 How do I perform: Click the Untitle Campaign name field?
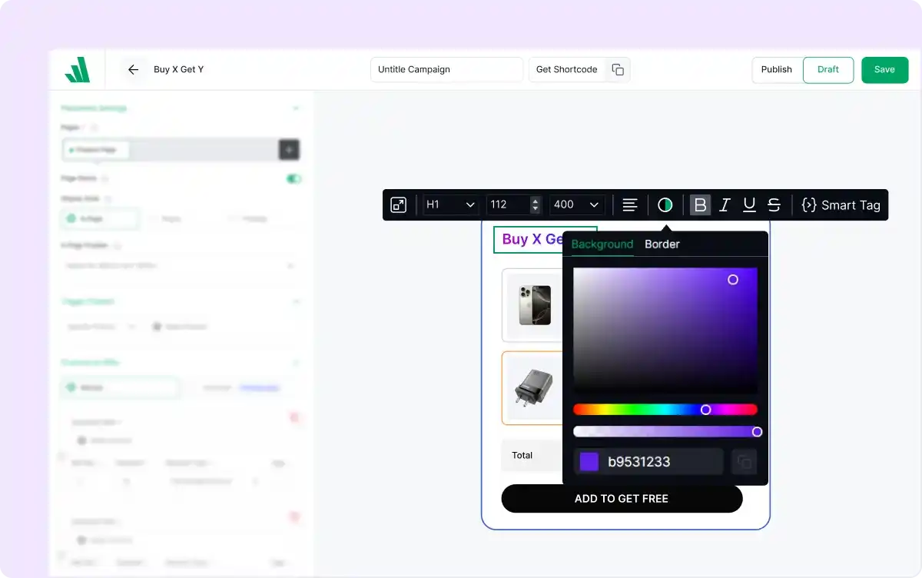[x=446, y=69]
